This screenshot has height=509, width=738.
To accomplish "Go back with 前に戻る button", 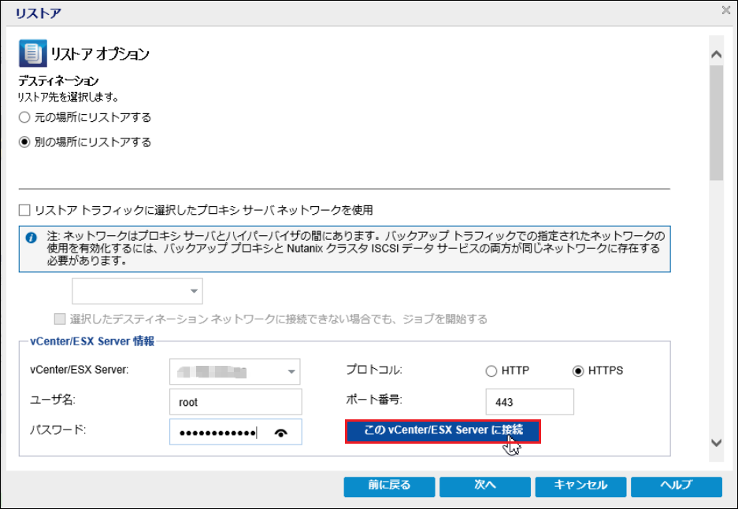I will [388, 485].
